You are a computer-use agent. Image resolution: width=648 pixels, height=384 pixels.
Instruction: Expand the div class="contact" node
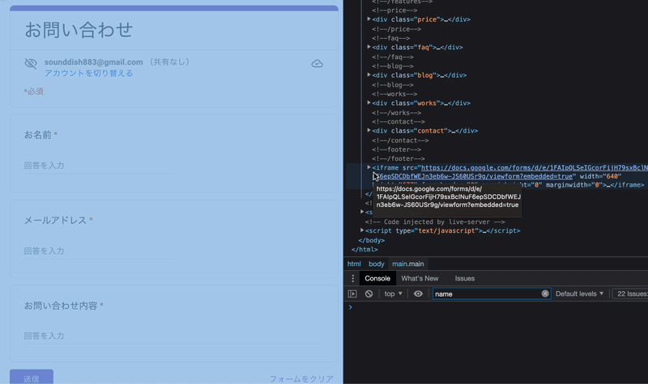pos(369,130)
